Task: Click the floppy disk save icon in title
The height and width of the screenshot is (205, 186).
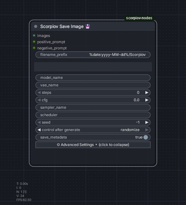Action: (x=88, y=26)
